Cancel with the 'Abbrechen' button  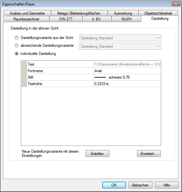click(140, 185)
